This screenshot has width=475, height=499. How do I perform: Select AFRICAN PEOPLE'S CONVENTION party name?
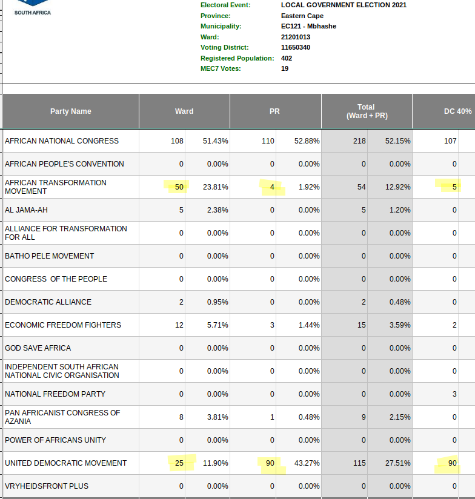click(x=64, y=164)
